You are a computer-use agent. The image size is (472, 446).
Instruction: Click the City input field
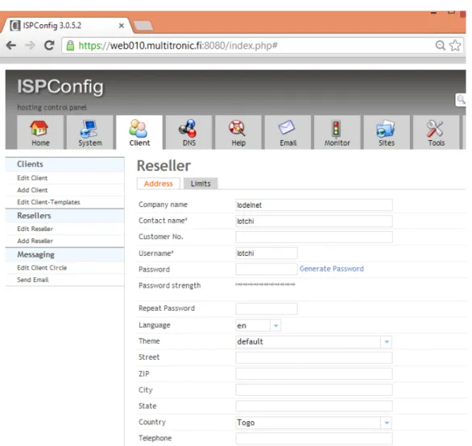click(314, 390)
